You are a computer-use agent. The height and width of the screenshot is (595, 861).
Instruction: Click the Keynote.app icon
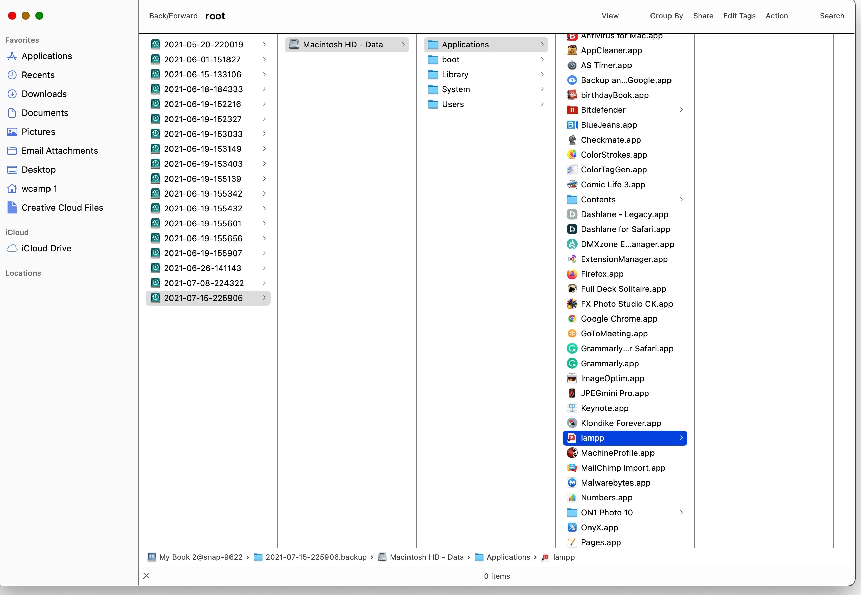pyautogui.click(x=572, y=408)
